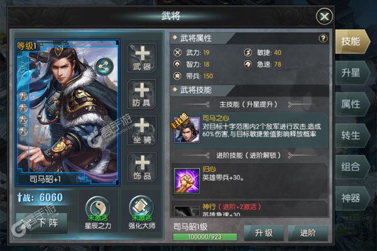Open the 转生 tab
The width and height of the screenshot is (377, 251).
(352, 136)
